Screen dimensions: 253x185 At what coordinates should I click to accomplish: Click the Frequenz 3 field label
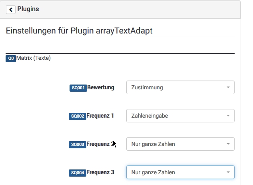pyautogui.click(x=100, y=172)
